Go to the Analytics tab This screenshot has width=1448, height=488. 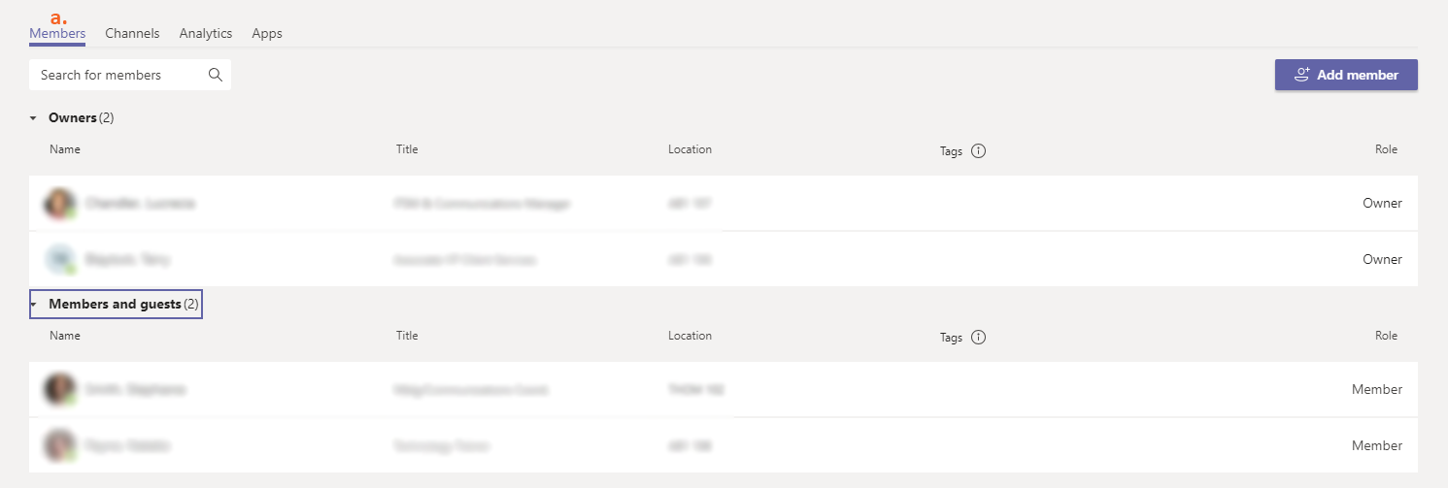click(x=206, y=33)
